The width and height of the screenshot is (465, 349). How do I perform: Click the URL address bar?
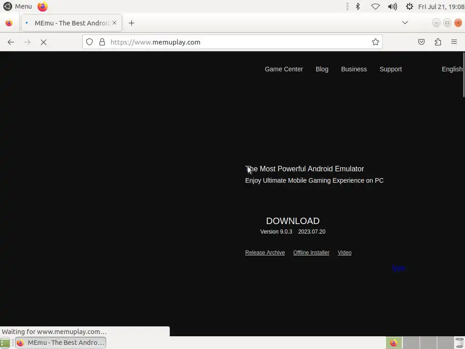232,42
